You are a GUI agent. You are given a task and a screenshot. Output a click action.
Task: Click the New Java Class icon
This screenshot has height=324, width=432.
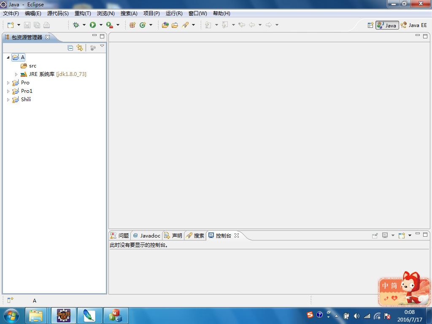[x=143, y=25]
